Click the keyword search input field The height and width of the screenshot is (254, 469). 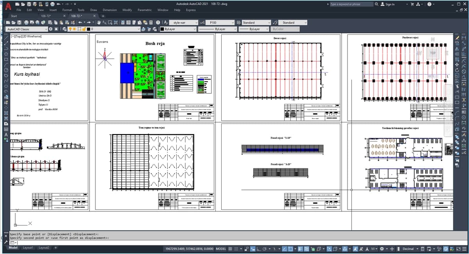[351, 4]
